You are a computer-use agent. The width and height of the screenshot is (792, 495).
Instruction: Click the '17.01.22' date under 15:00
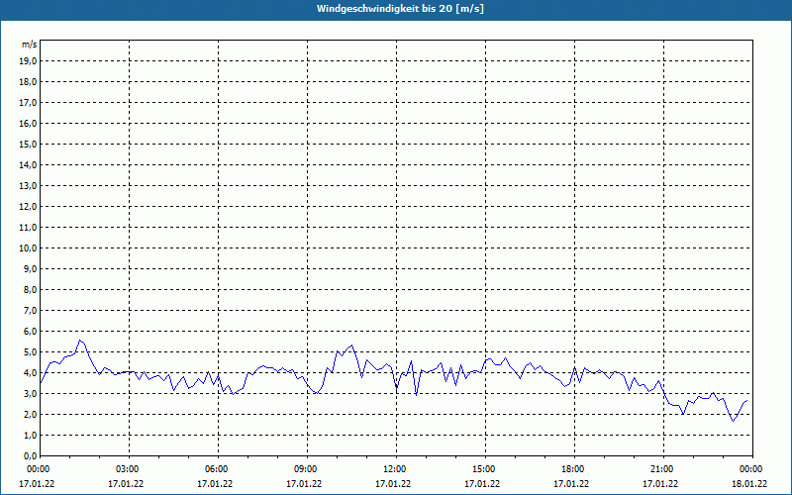tap(482, 484)
